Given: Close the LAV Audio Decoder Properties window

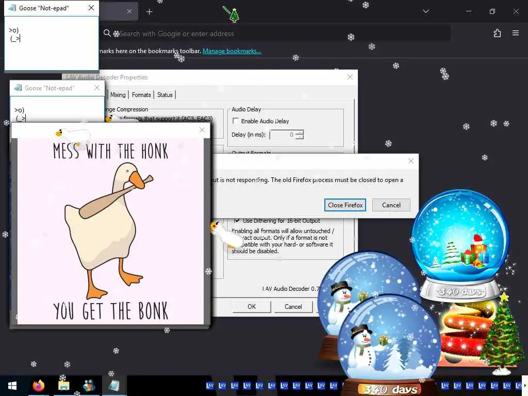Looking at the screenshot, I should coord(350,77).
